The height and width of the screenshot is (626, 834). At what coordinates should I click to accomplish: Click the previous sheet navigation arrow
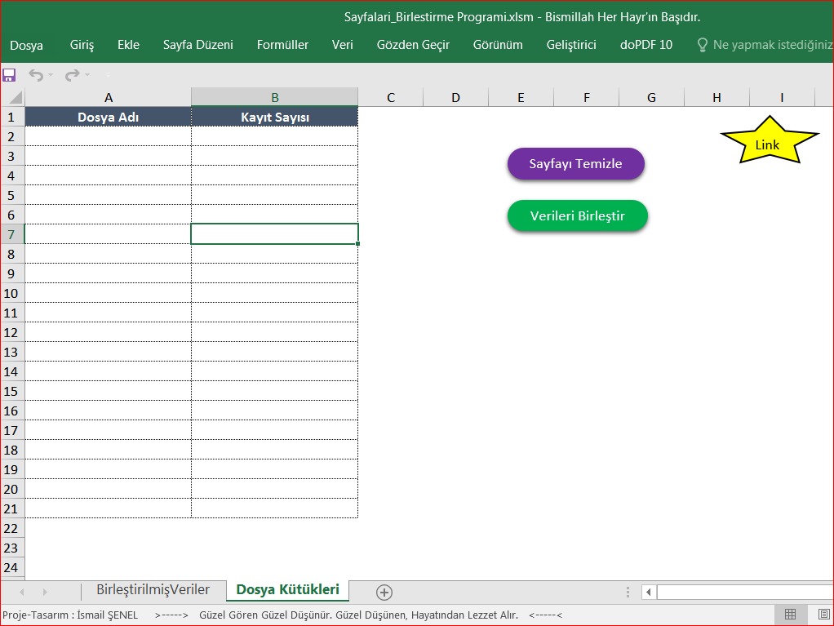coord(22,592)
